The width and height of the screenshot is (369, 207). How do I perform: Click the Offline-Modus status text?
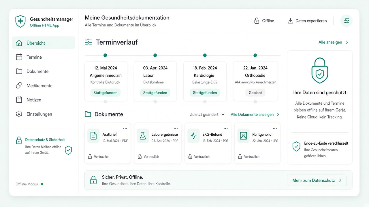pos(27,184)
